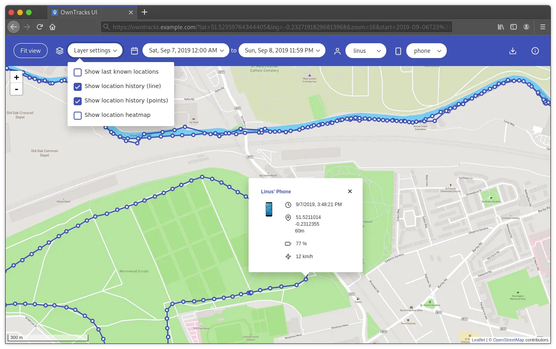This screenshot has width=556, height=349.
Task: Zoom in using the plus control
Action: coord(16,77)
